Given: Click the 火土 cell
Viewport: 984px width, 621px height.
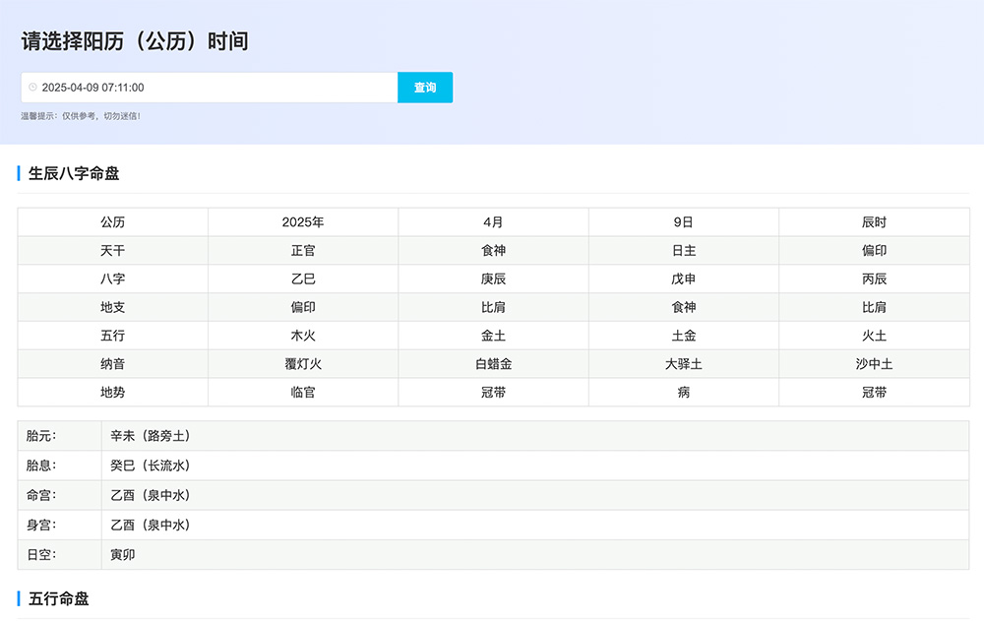Looking at the screenshot, I should point(874,336).
